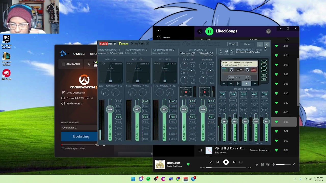Click the Updating button in Battle.net
Screen dimensions: 326x183
[79, 136]
